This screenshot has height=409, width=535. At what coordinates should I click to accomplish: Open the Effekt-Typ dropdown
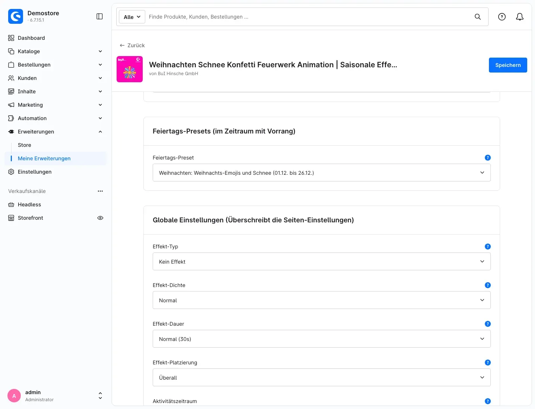click(322, 261)
